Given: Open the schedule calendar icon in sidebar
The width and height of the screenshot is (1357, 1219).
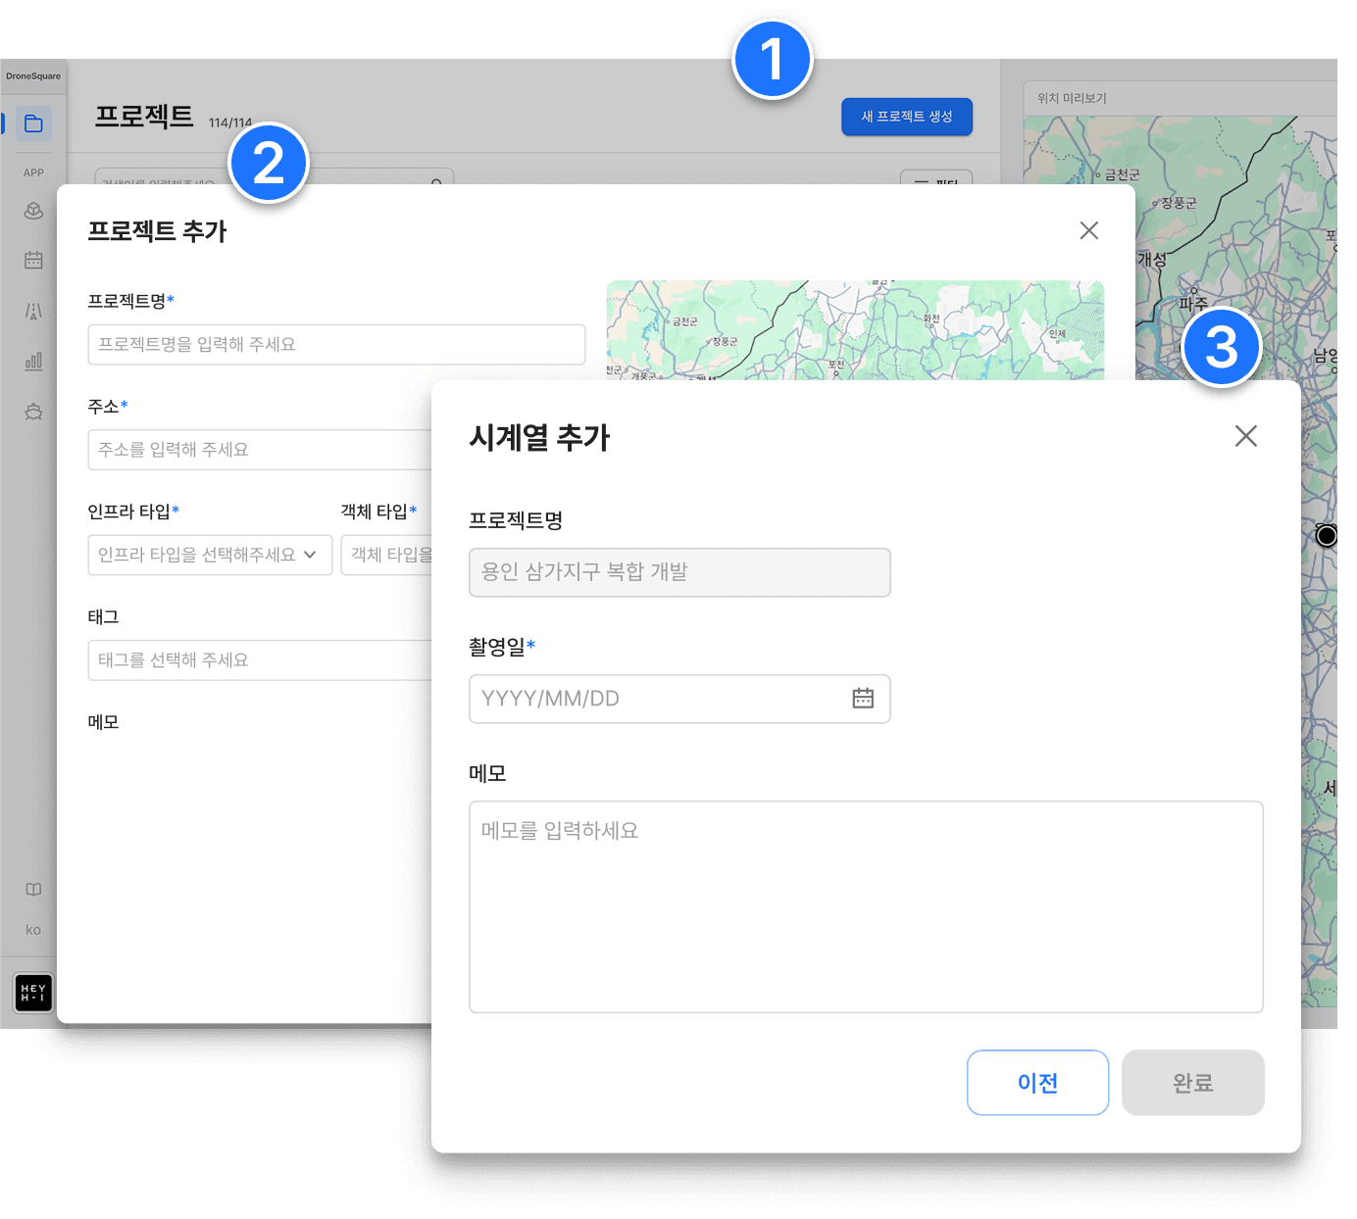Looking at the screenshot, I should click(x=33, y=260).
